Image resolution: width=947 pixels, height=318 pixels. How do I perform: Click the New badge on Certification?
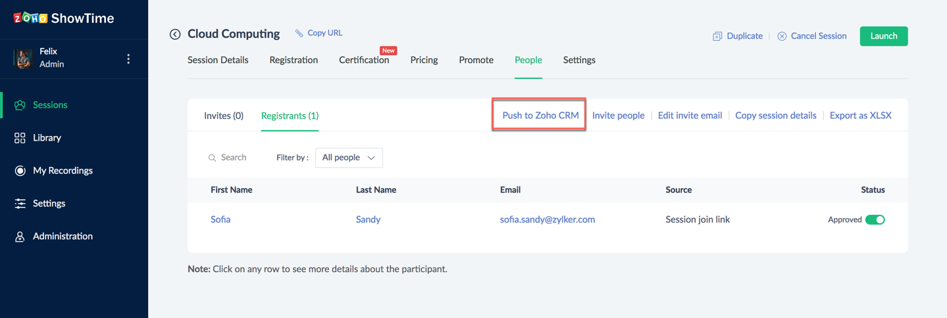388,51
